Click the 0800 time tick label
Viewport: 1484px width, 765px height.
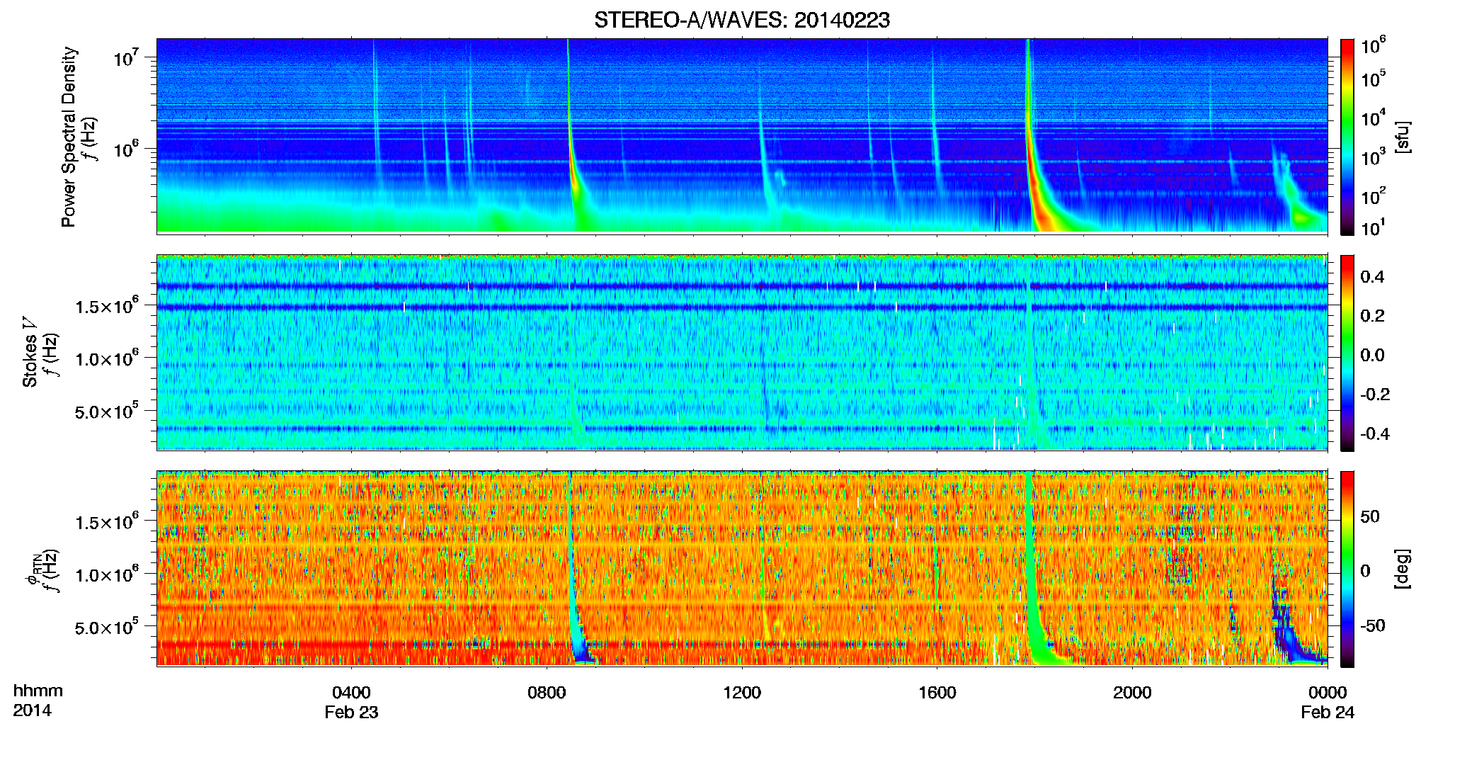click(x=547, y=693)
